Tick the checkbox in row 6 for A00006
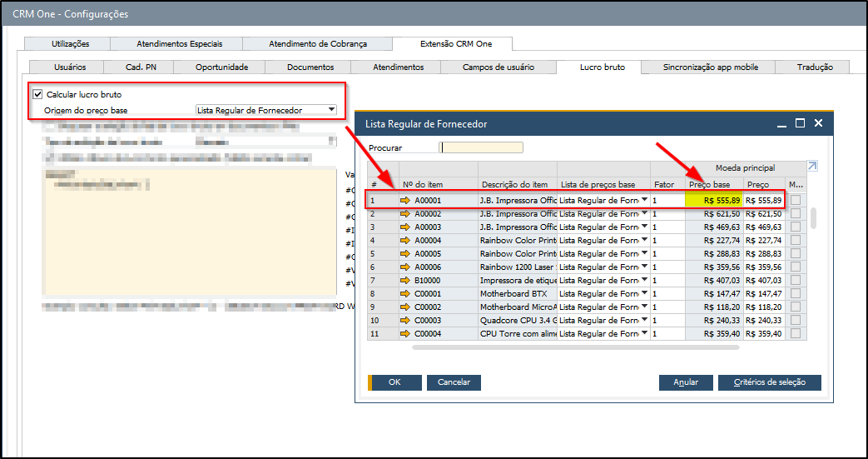The image size is (868, 459). [x=797, y=267]
